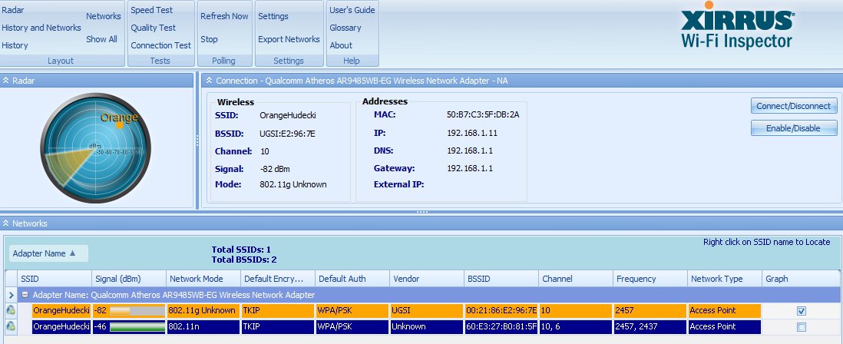
Task: Export Networks from the Settings group
Action: coord(289,39)
